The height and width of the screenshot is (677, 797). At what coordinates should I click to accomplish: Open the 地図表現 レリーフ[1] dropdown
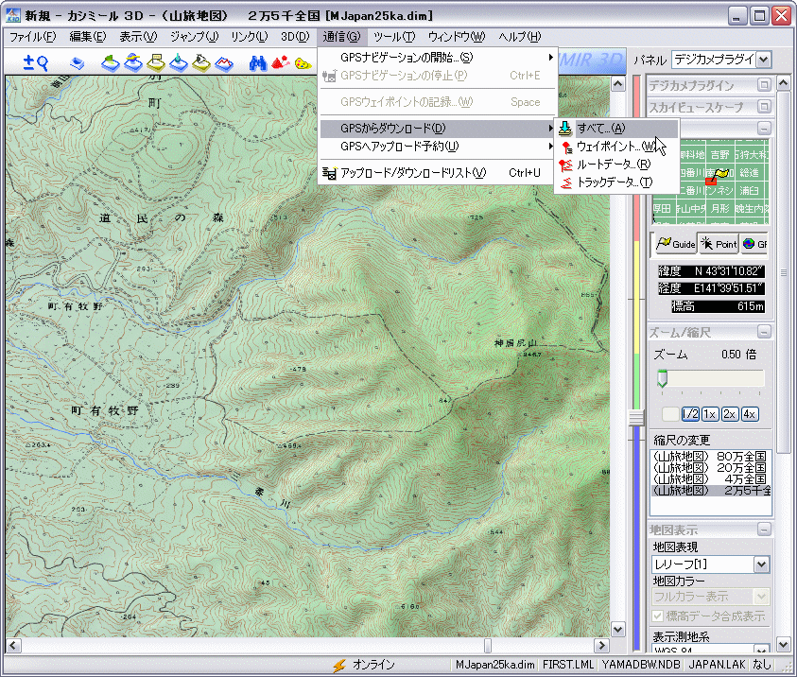pos(761,564)
